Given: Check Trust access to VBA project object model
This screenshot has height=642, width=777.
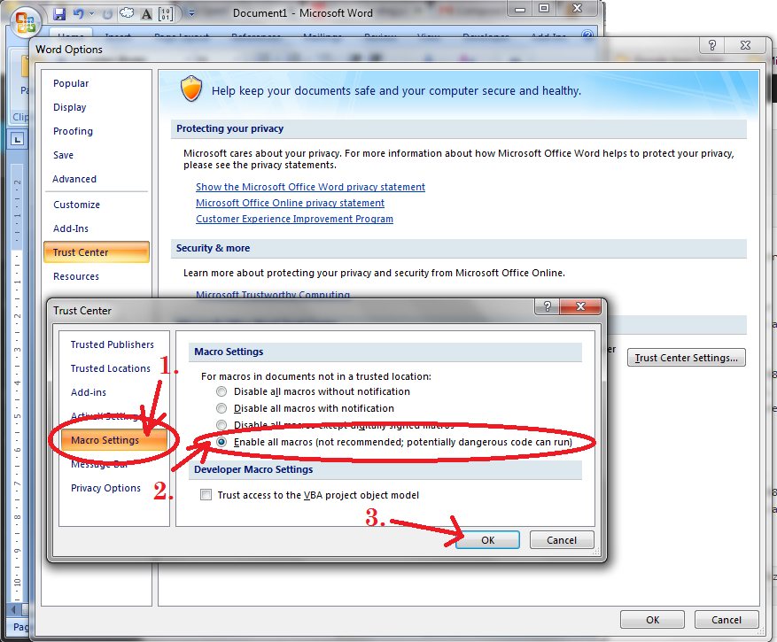Looking at the screenshot, I should pyautogui.click(x=206, y=495).
